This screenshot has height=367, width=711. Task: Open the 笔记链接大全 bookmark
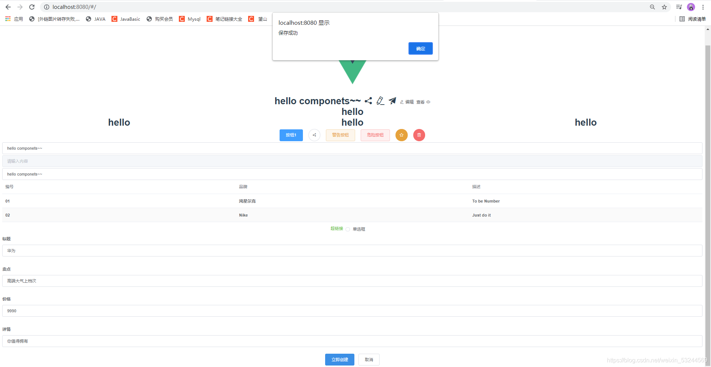224,19
